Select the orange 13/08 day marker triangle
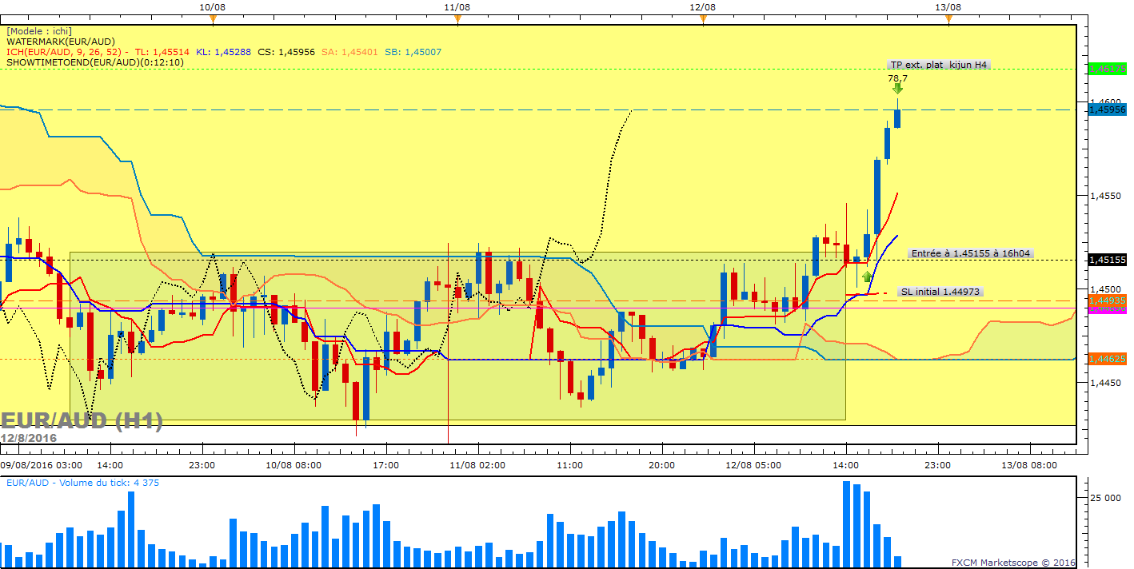Screen dimensions: 1134x569 coord(948,20)
